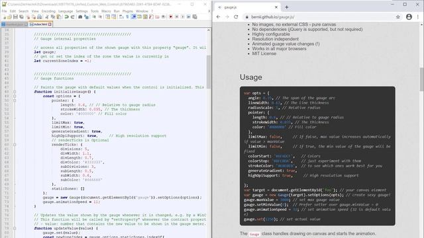Collapse the 'const options' fold marker
424x238 pixels.
tap(15, 96)
